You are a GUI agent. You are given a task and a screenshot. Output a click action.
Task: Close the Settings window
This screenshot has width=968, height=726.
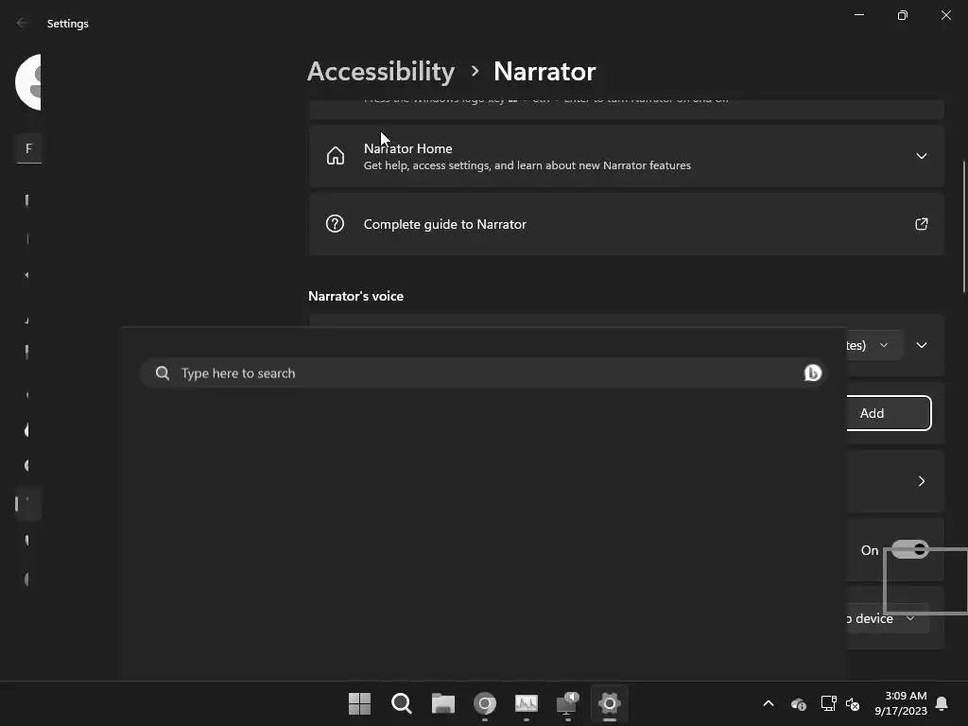pos(945,15)
